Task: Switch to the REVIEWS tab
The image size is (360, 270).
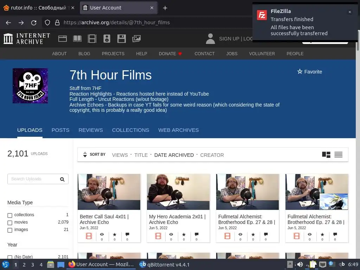Action: pos(91,130)
